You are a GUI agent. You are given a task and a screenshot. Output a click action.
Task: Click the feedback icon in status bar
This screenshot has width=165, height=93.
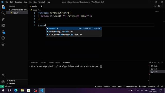158,86
